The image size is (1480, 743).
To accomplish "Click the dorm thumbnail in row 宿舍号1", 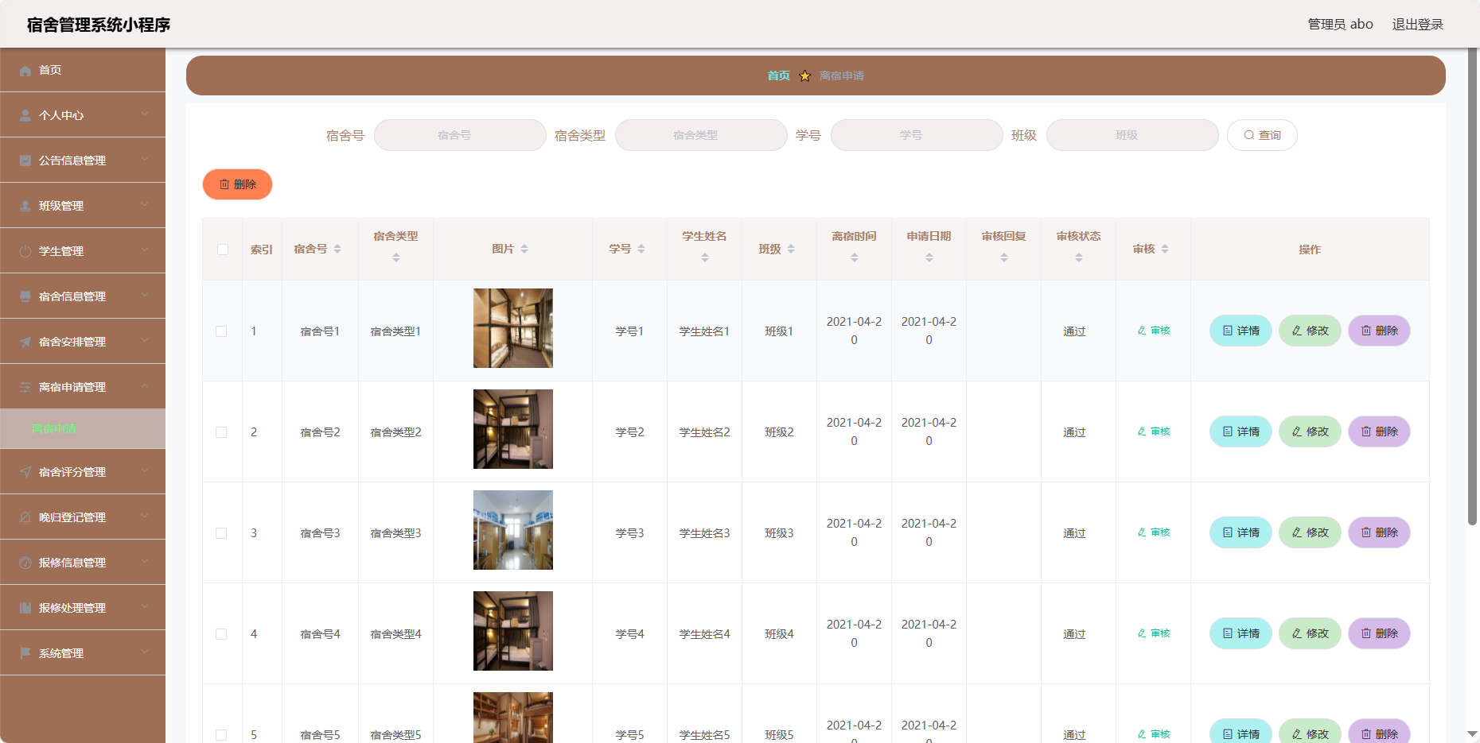I will pos(513,328).
